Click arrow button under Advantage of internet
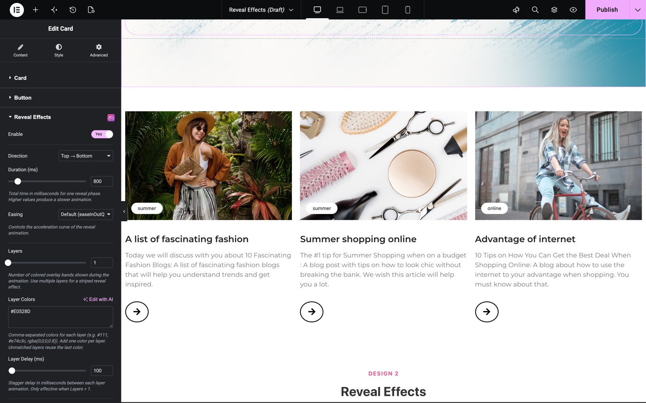Viewport: 646px width, 403px height. click(x=487, y=312)
